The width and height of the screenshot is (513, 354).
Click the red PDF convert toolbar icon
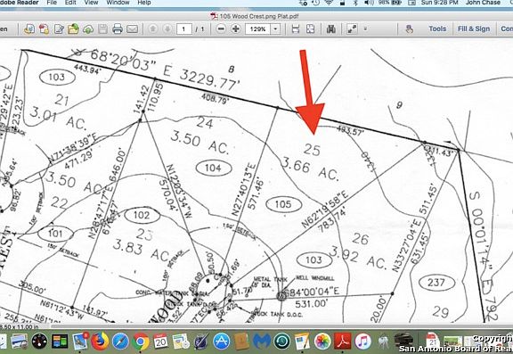(44, 29)
